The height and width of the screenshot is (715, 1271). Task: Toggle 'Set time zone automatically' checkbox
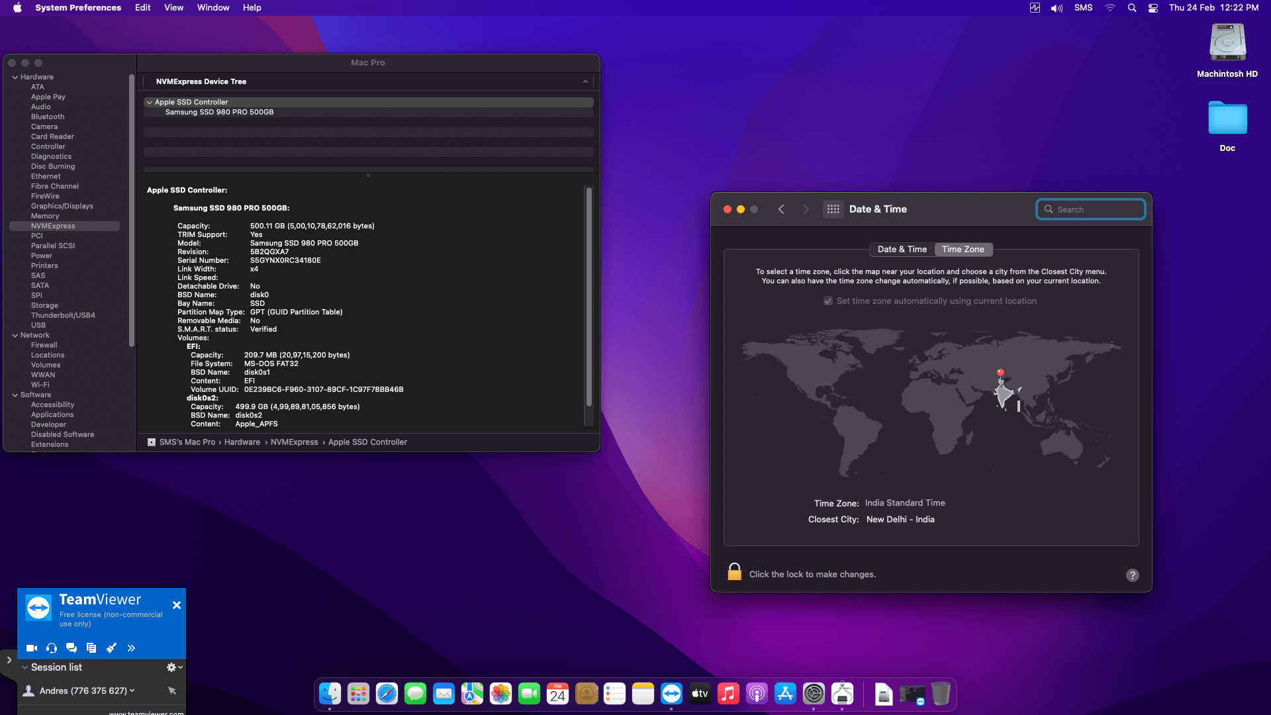pyautogui.click(x=827, y=301)
